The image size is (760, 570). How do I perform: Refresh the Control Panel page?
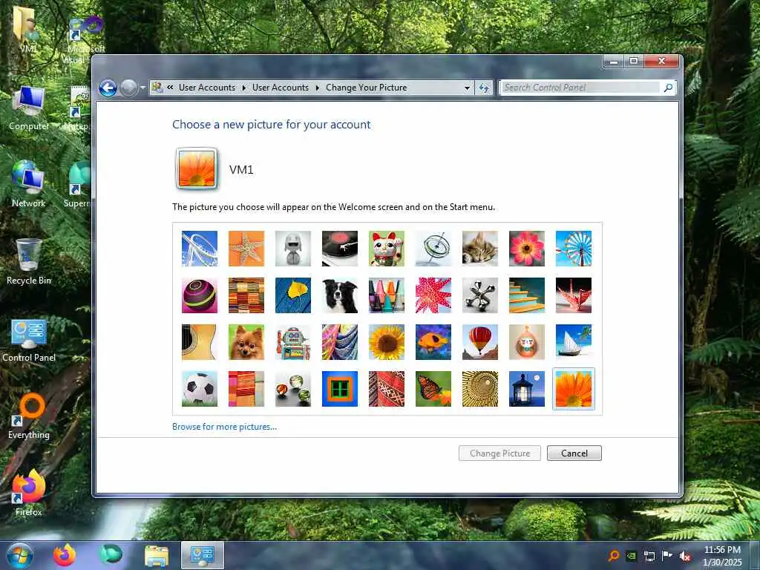(x=484, y=88)
